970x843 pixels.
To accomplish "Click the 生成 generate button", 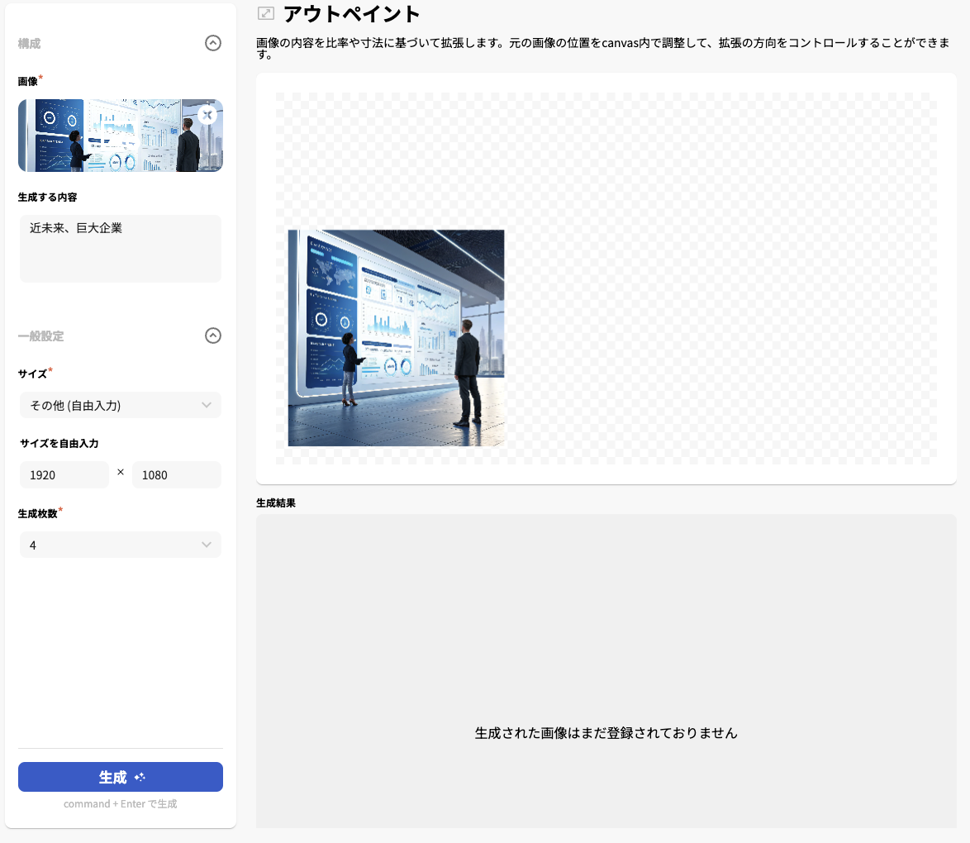I will click(120, 776).
